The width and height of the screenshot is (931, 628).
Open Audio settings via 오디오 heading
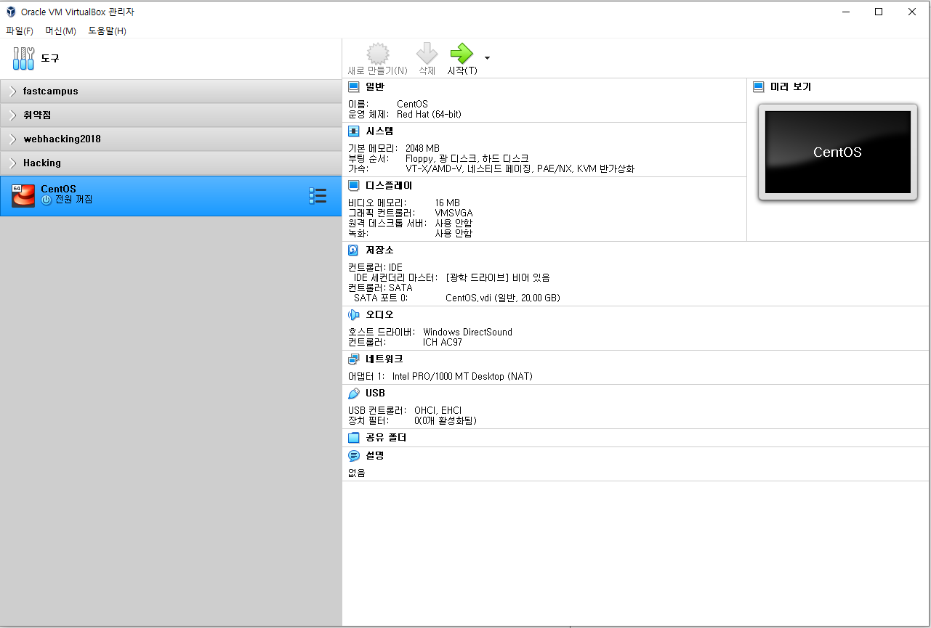[379, 315]
